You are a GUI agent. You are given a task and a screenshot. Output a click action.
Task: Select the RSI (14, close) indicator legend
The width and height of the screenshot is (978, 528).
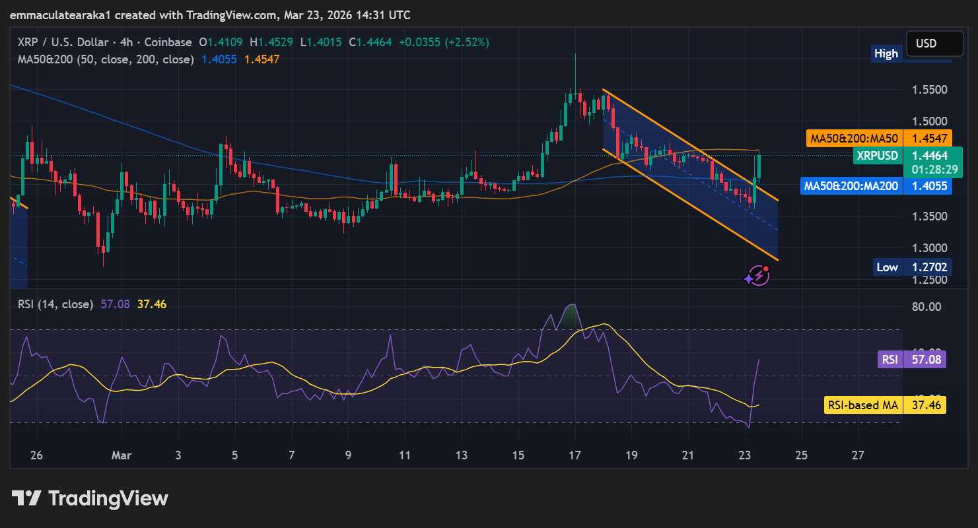click(x=55, y=304)
